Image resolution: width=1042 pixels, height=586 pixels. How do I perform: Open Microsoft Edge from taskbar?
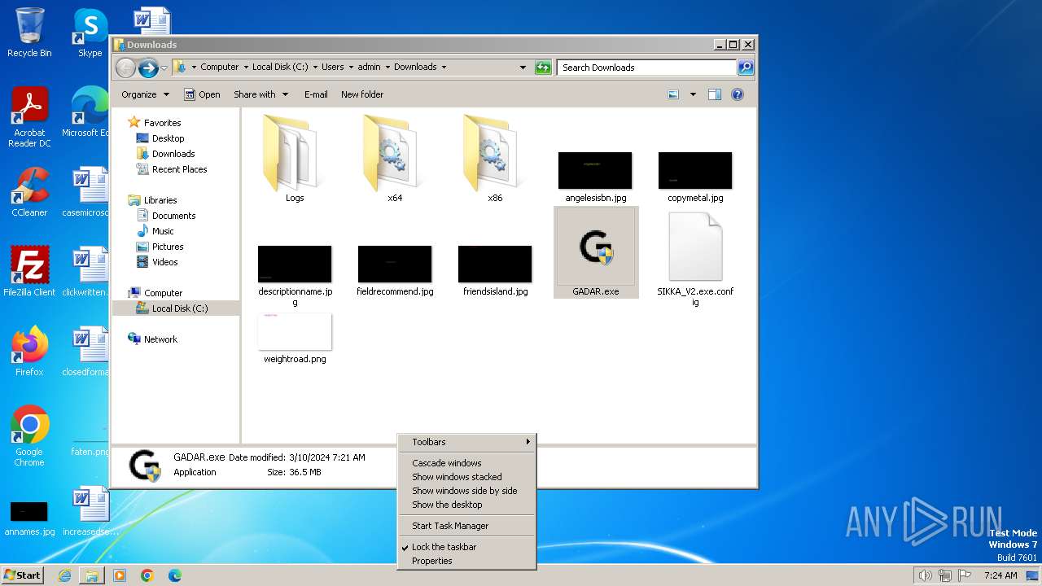coord(175,575)
